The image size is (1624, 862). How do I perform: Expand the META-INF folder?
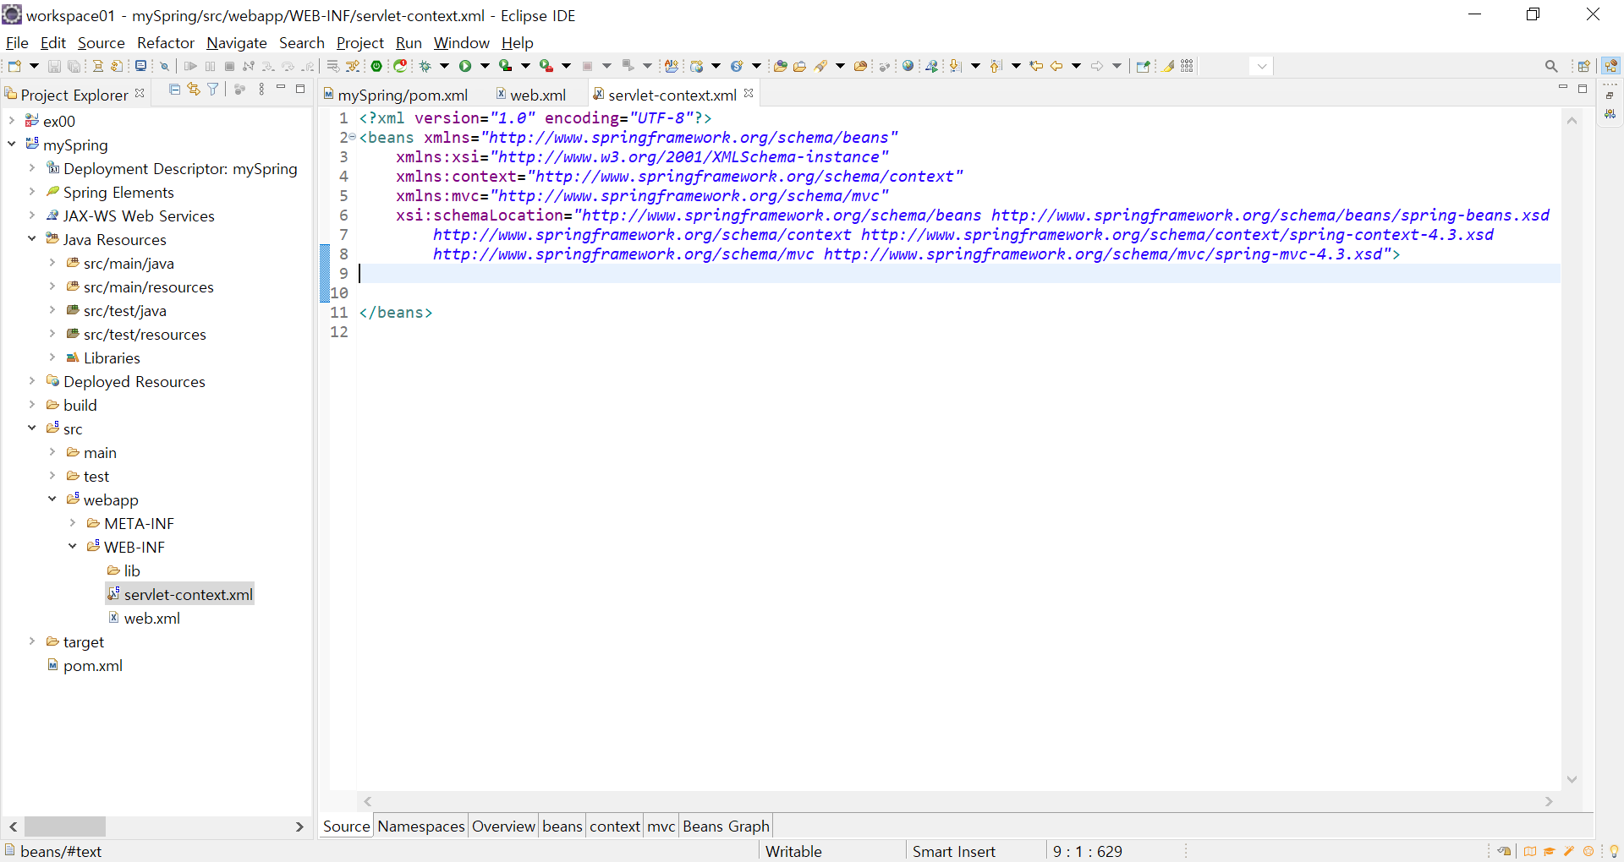click(73, 523)
